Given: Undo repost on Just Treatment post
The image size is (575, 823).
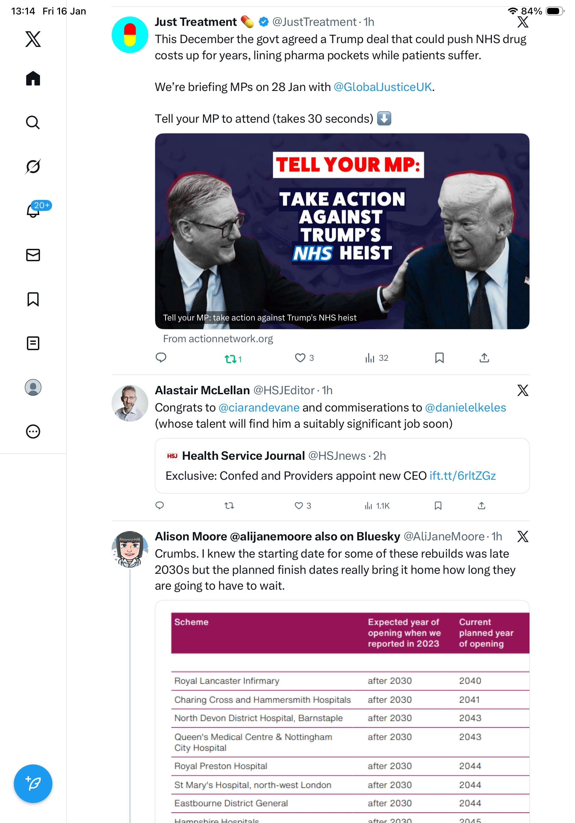Looking at the screenshot, I should pyautogui.click(x=233, y=358).
